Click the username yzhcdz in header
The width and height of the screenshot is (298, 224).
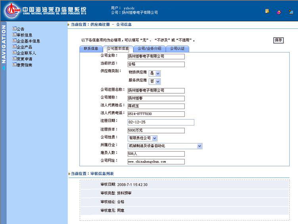coord(129,8)
